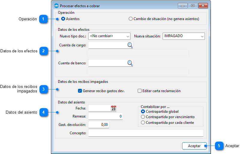Click the numbered callout badge 1
The height and width of the screenshot is (154, 240).
coord(43,19)
